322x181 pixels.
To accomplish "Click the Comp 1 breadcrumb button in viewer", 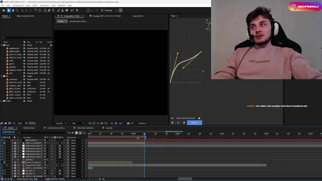I will [x=61, y=21].
